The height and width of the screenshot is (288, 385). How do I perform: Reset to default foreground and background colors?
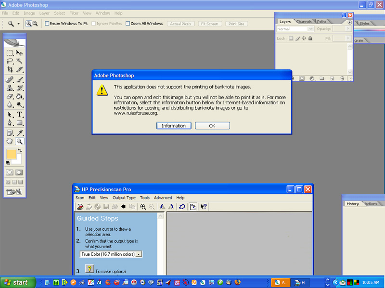[x=8, y=163]
